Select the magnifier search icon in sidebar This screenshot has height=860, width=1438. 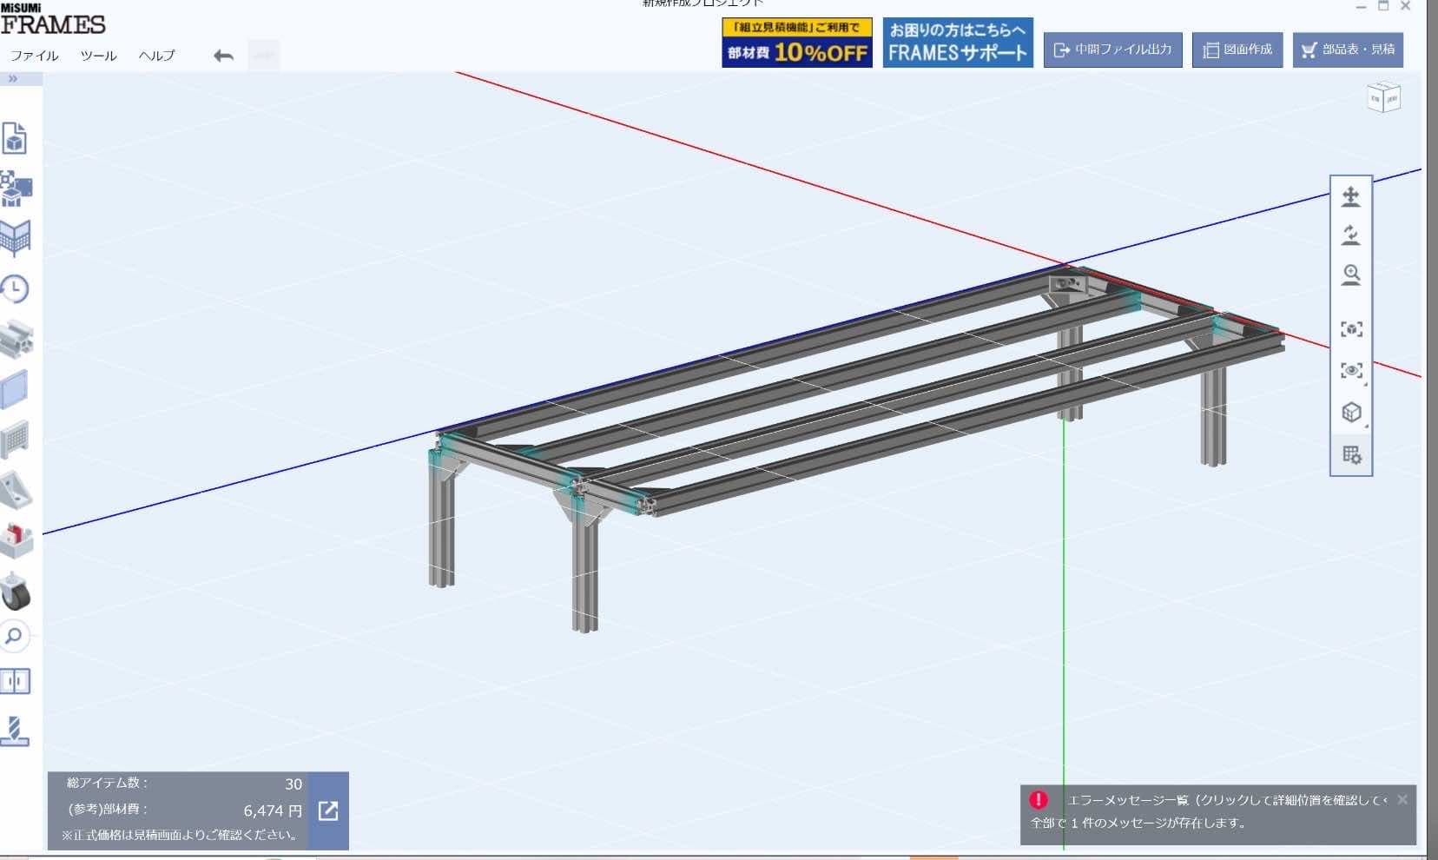click(x=14, y=637)
